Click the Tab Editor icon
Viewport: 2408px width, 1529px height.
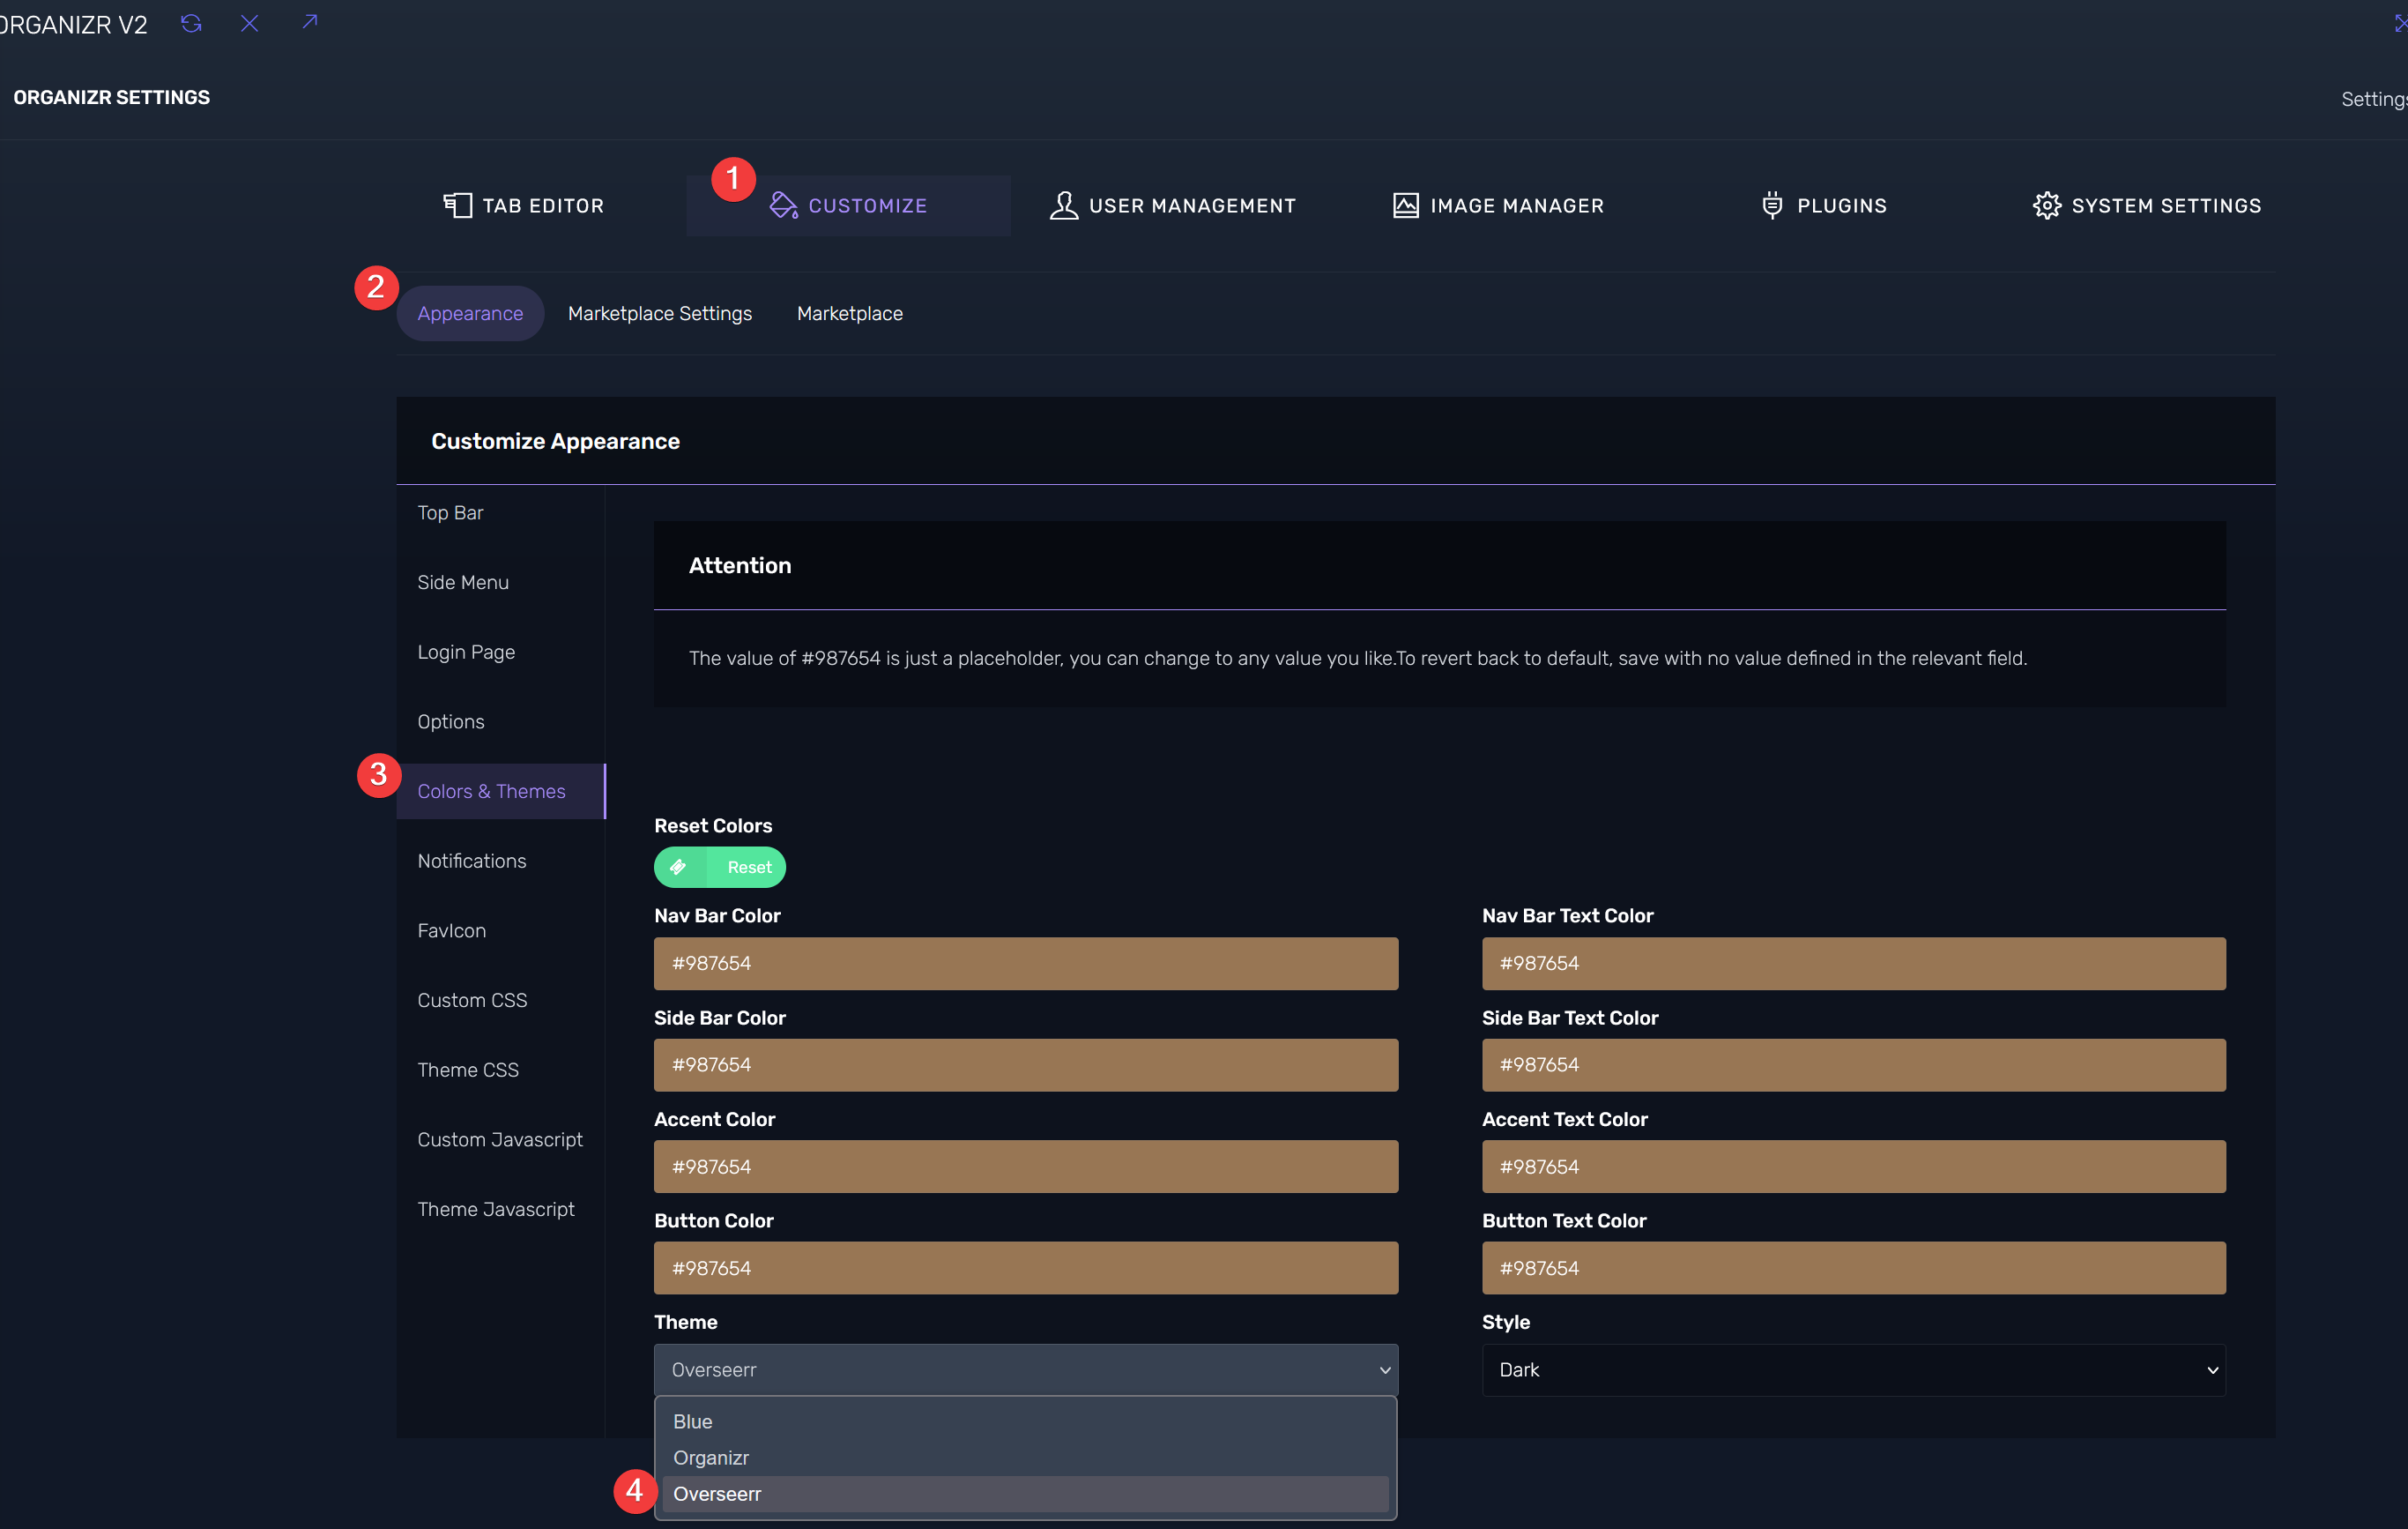point(457,205)
